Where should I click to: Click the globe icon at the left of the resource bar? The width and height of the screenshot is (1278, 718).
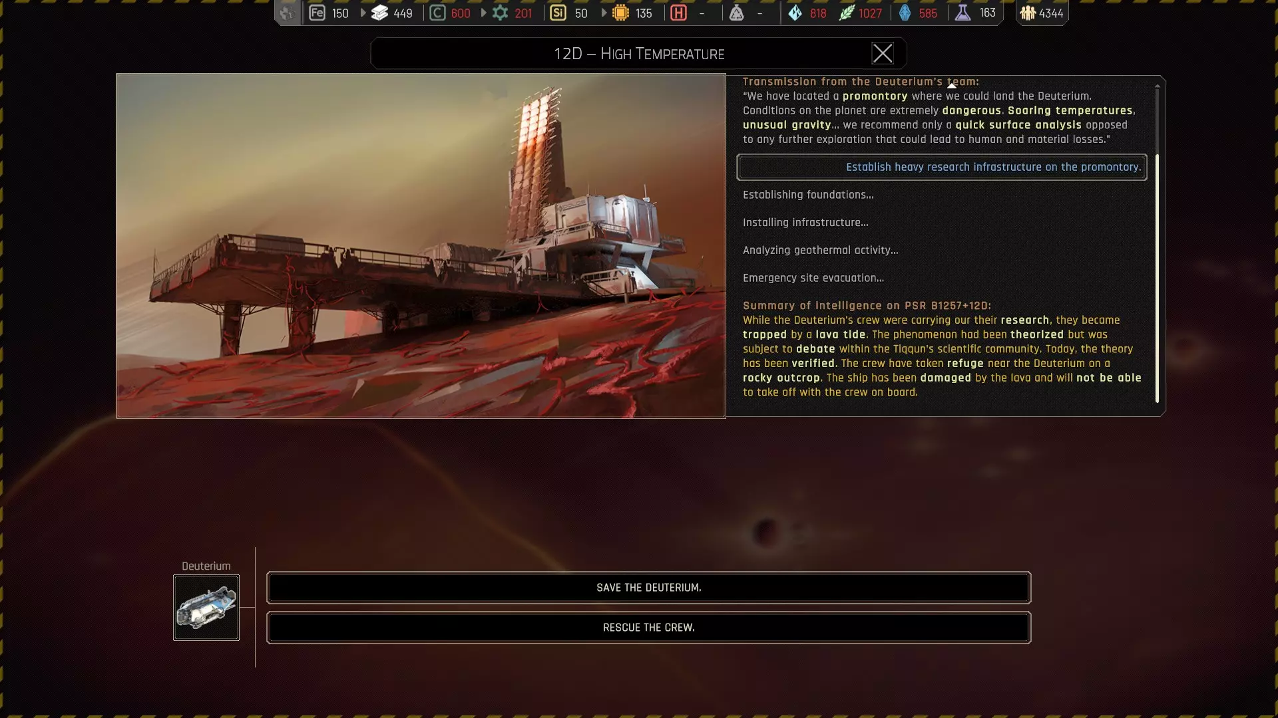pos(287,13)
